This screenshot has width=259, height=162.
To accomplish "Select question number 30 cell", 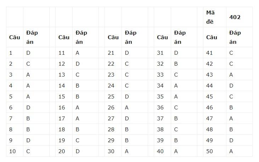I will tap(111, 151).
